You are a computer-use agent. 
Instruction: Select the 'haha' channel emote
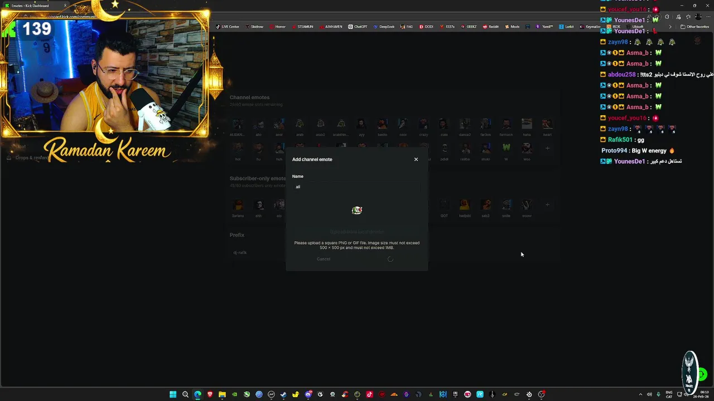pos(527,124)
